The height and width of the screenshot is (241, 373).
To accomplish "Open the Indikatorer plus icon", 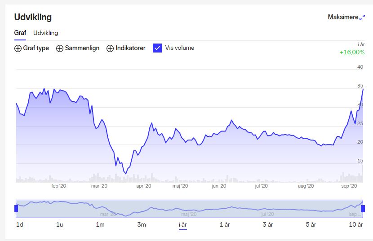I will (110, 48).
